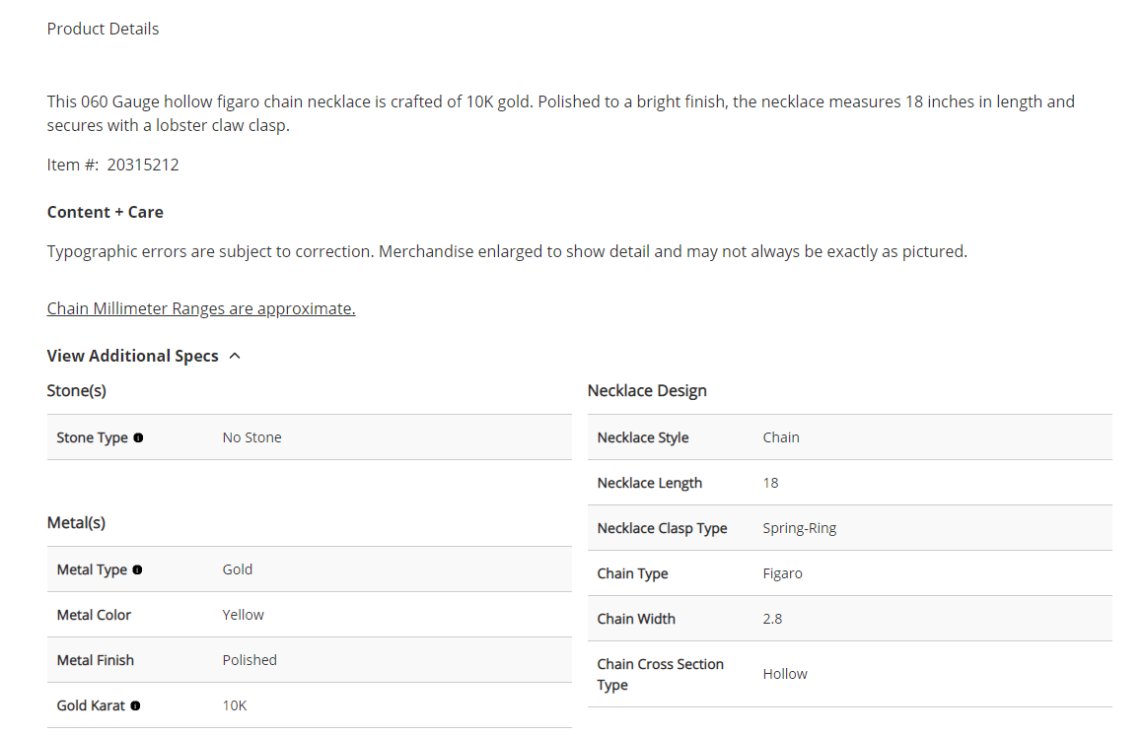Click the Metal Color Yellow value
The width and height of the screenshot is (1145, 735).
(244, 615)
